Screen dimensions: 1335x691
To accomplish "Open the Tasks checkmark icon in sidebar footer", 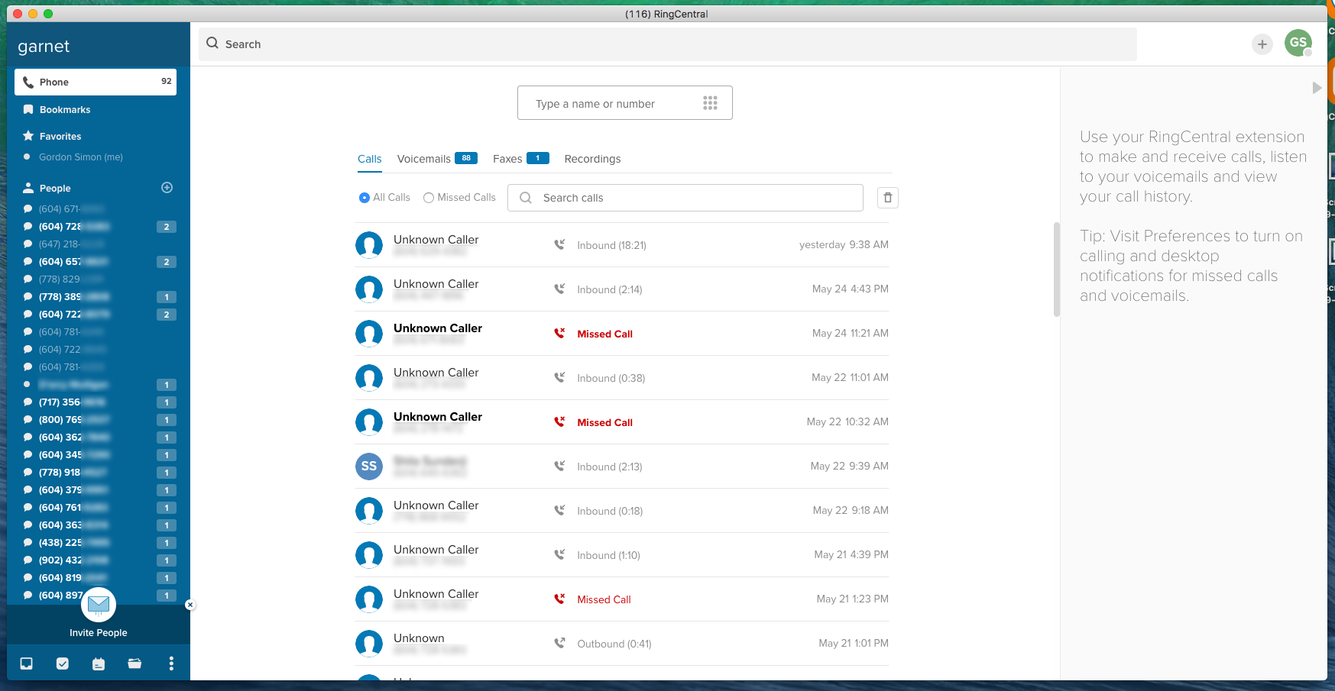I will pyautogui.click(x=63, y=664).
